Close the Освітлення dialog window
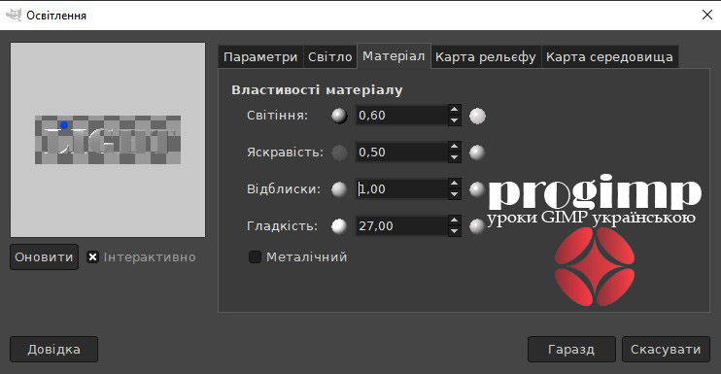 click(707, 15)
